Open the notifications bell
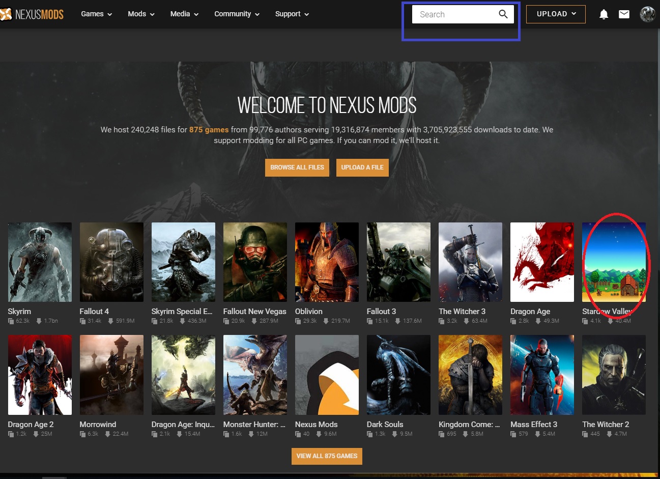Viewport: 660px width, 479px height. pos(604,14)
